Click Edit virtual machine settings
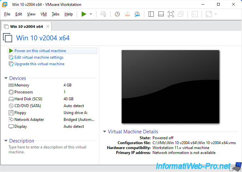 39,57
